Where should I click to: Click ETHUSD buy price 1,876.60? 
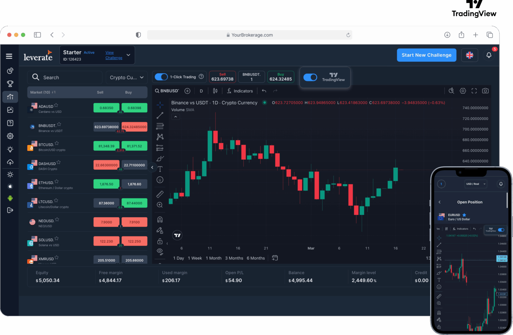[x=134, y=184]
